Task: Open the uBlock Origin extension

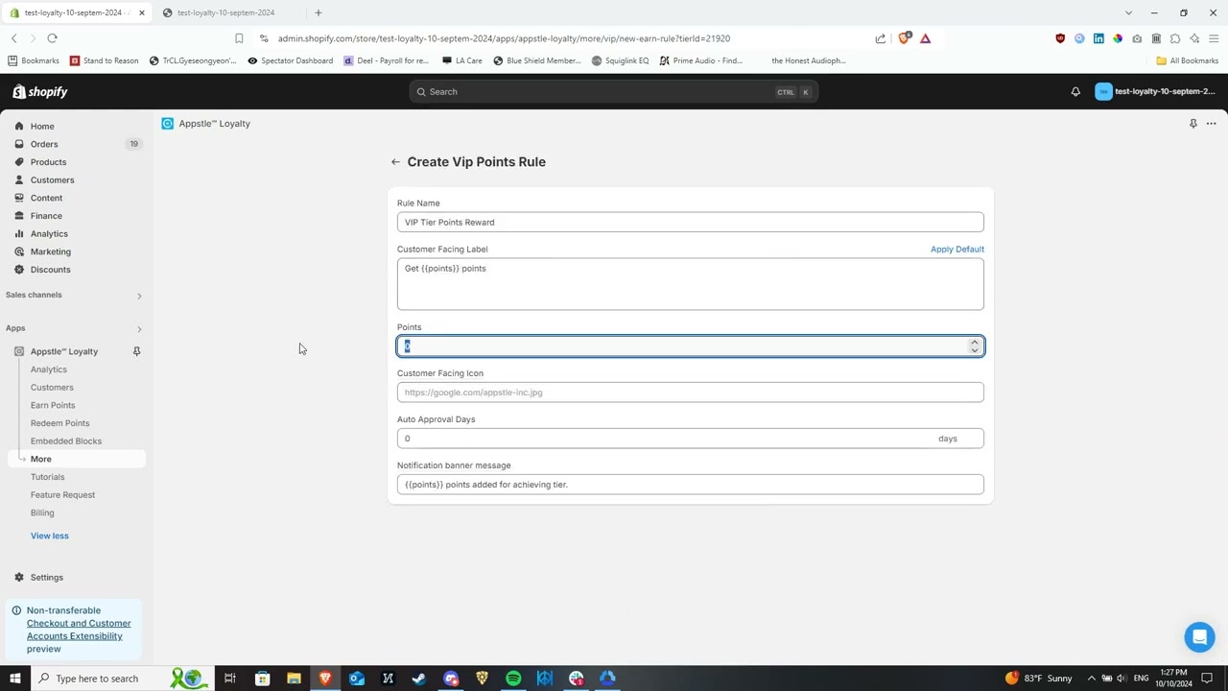Action: [x=1060, y=38]
